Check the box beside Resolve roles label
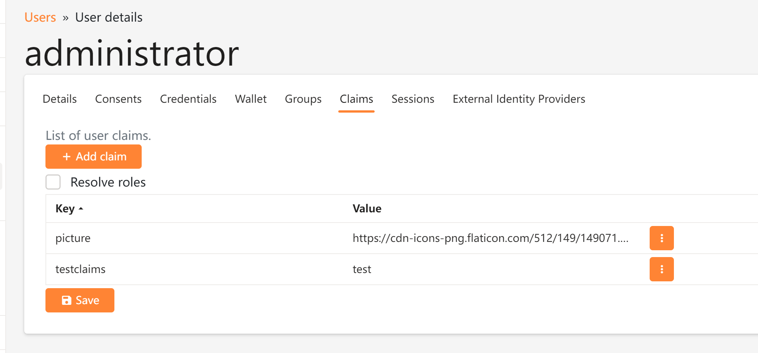Viewport: 758px width, 353px height. click(x=53, y=182)
